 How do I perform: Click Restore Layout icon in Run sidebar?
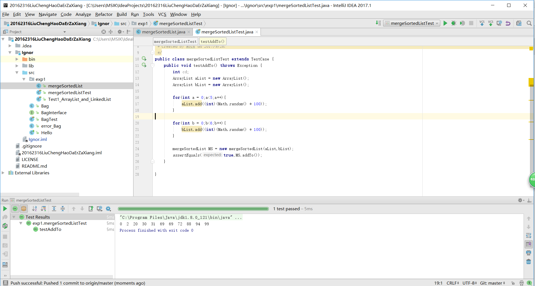click(x=5, y=265)
